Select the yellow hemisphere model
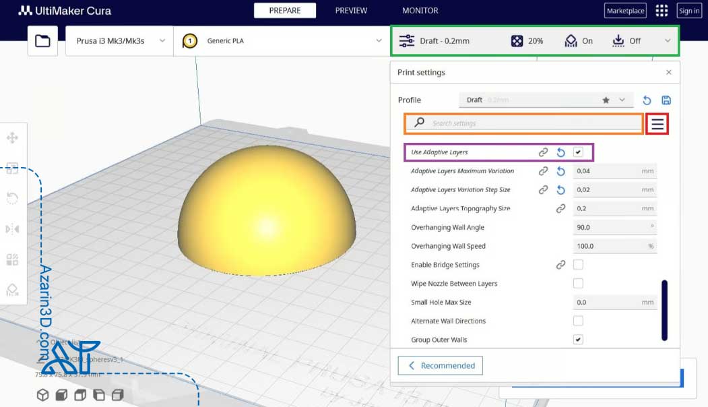708x407 pixels. point(266,211)
